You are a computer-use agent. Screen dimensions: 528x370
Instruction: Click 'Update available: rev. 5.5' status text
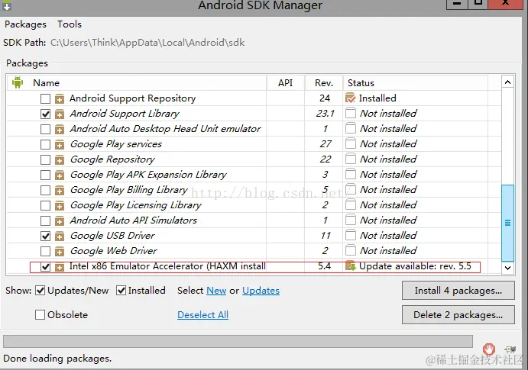(x=415, y=266)
